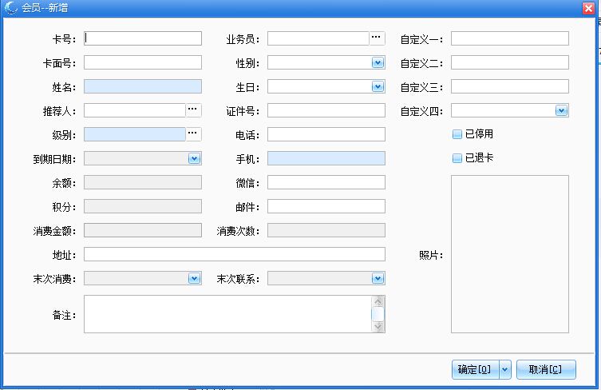Close the 会员--新增 dialog window
The width and height of the screenshot is (601, 390).
pyautogui.click(x=588, y=7)
